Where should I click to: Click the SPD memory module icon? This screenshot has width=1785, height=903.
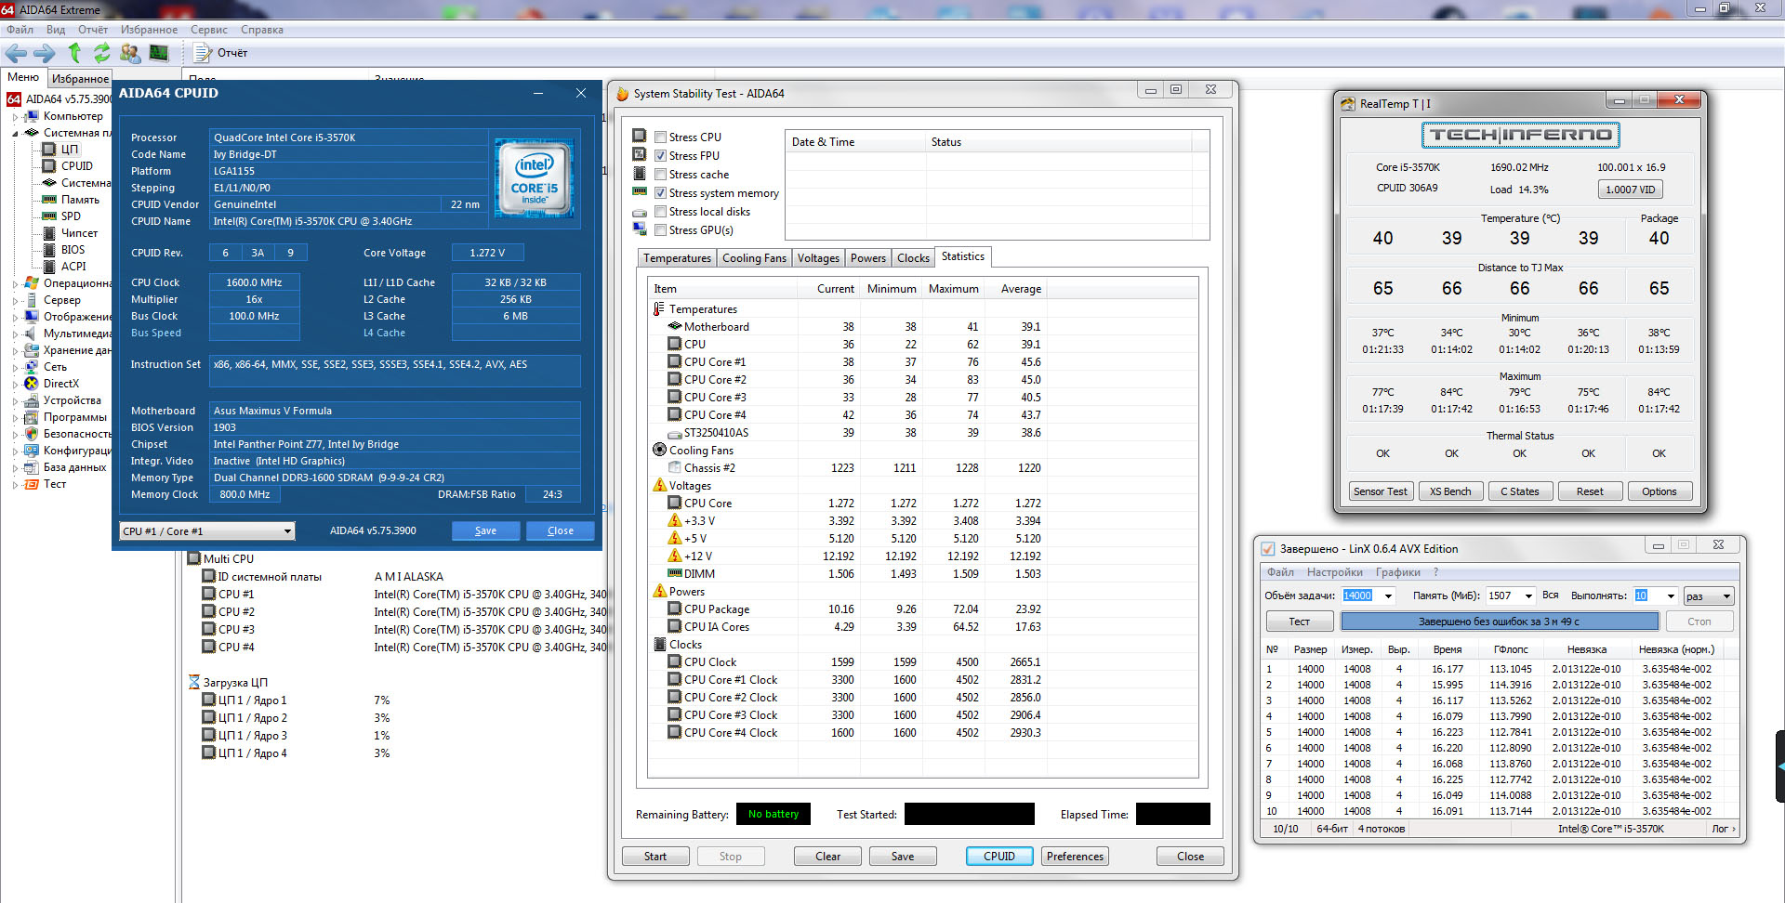(x=49, y=216)
